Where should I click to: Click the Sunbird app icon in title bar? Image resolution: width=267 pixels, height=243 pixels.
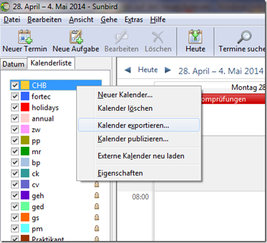(x=5, y=7)
